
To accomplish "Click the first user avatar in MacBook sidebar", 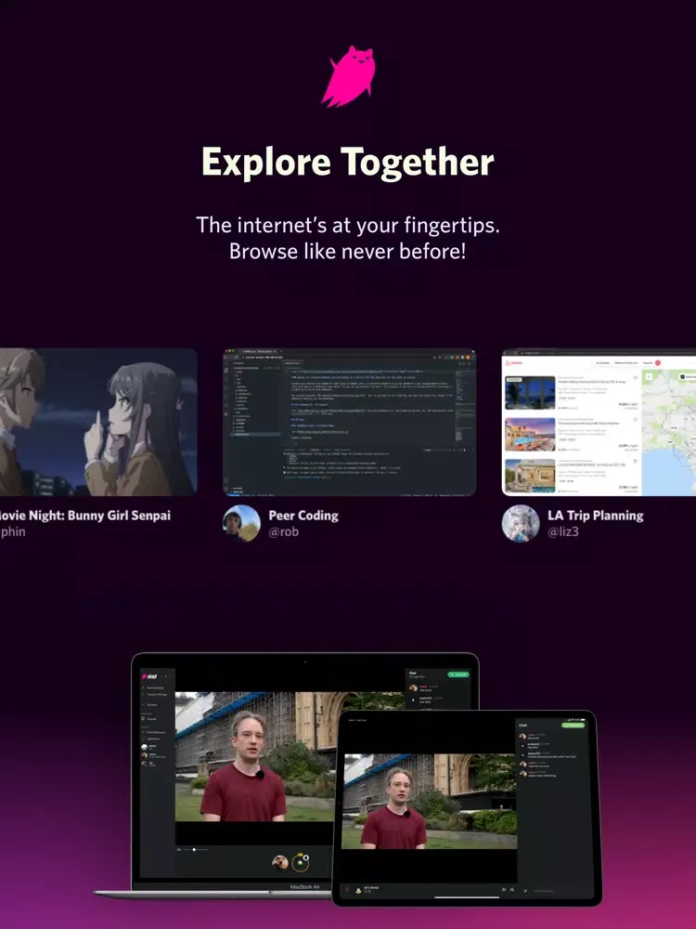I will point(144,747).
